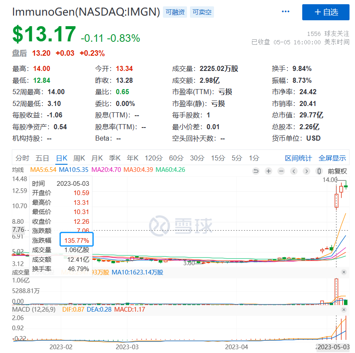Click the 1556 球友关注 followers text

click(328, 34)
